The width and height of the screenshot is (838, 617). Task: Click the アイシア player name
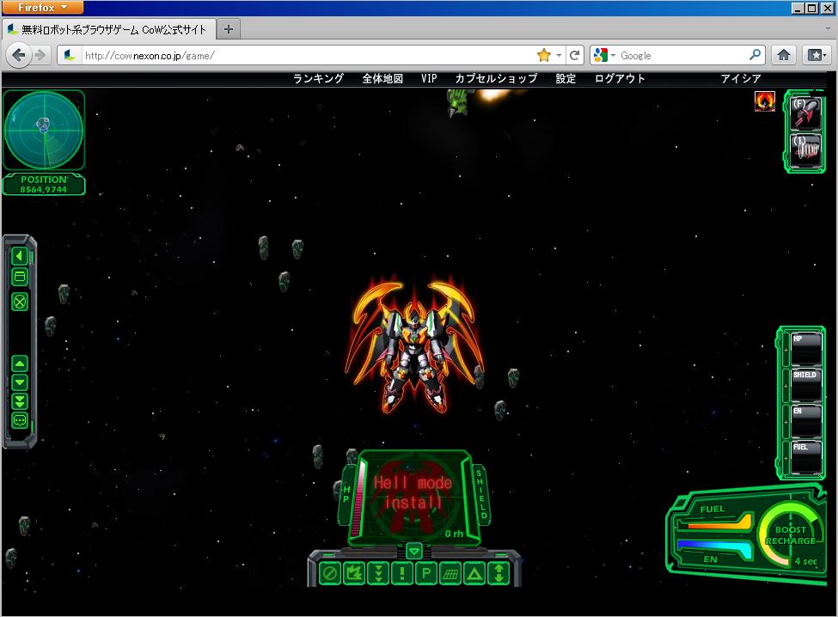(741, 78)
